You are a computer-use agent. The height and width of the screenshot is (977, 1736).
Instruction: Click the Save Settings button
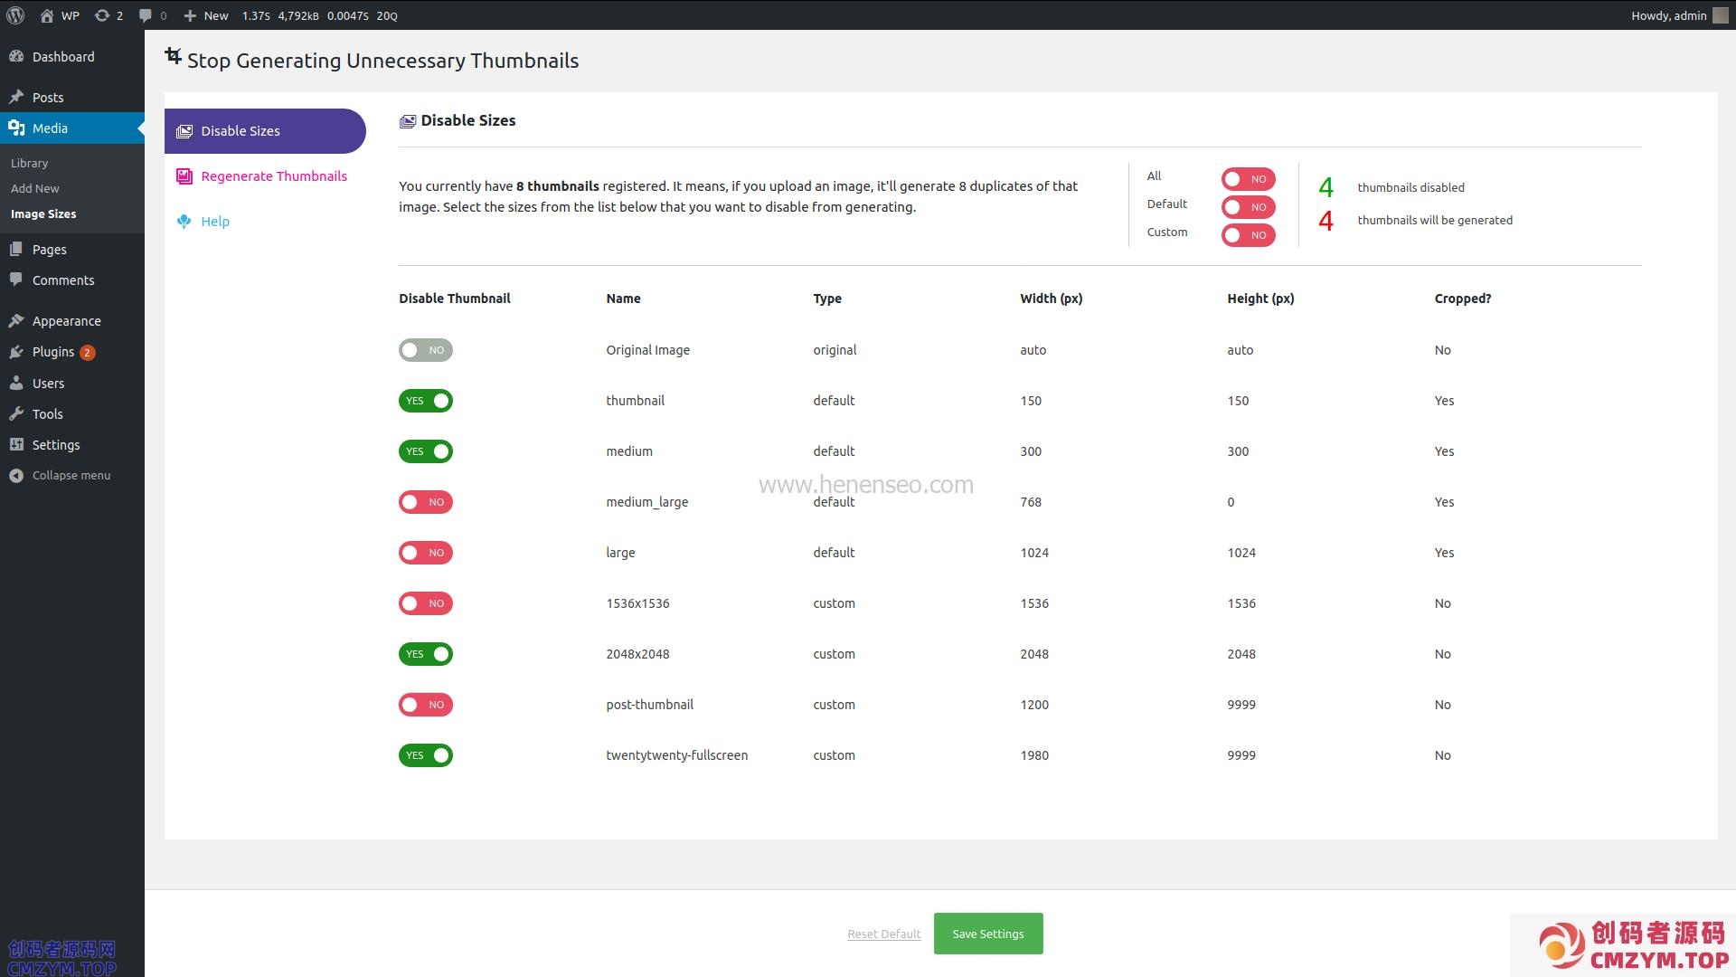click(987, 934)
